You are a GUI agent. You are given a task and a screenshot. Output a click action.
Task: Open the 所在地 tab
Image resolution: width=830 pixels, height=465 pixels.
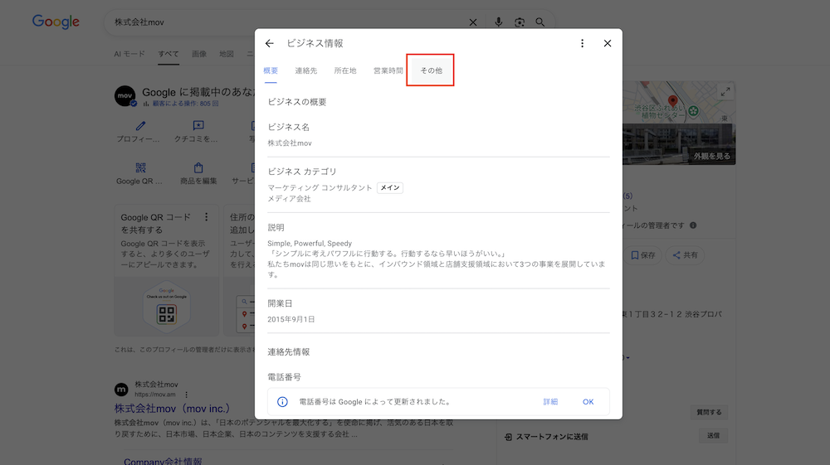(345, 71)
